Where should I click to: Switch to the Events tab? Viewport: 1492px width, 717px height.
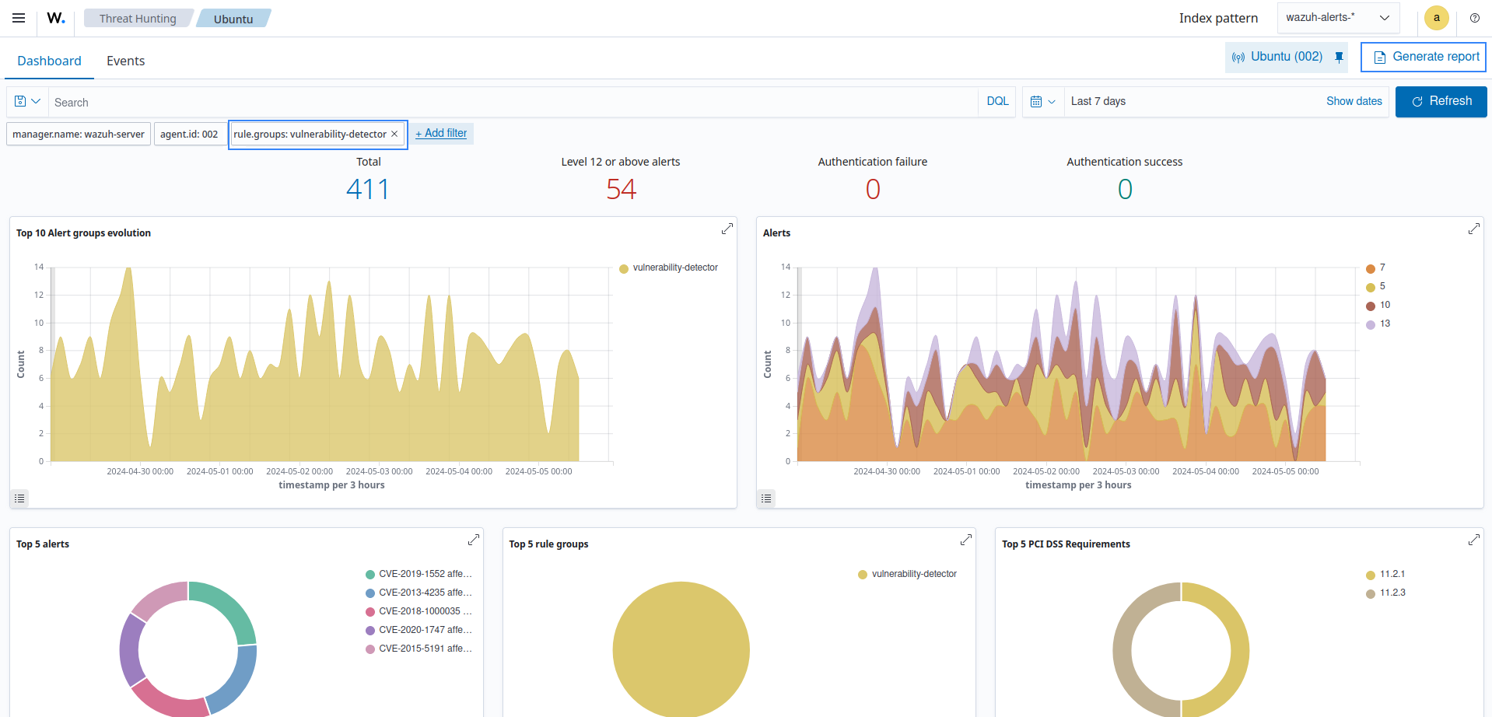(x=125, y=60)
